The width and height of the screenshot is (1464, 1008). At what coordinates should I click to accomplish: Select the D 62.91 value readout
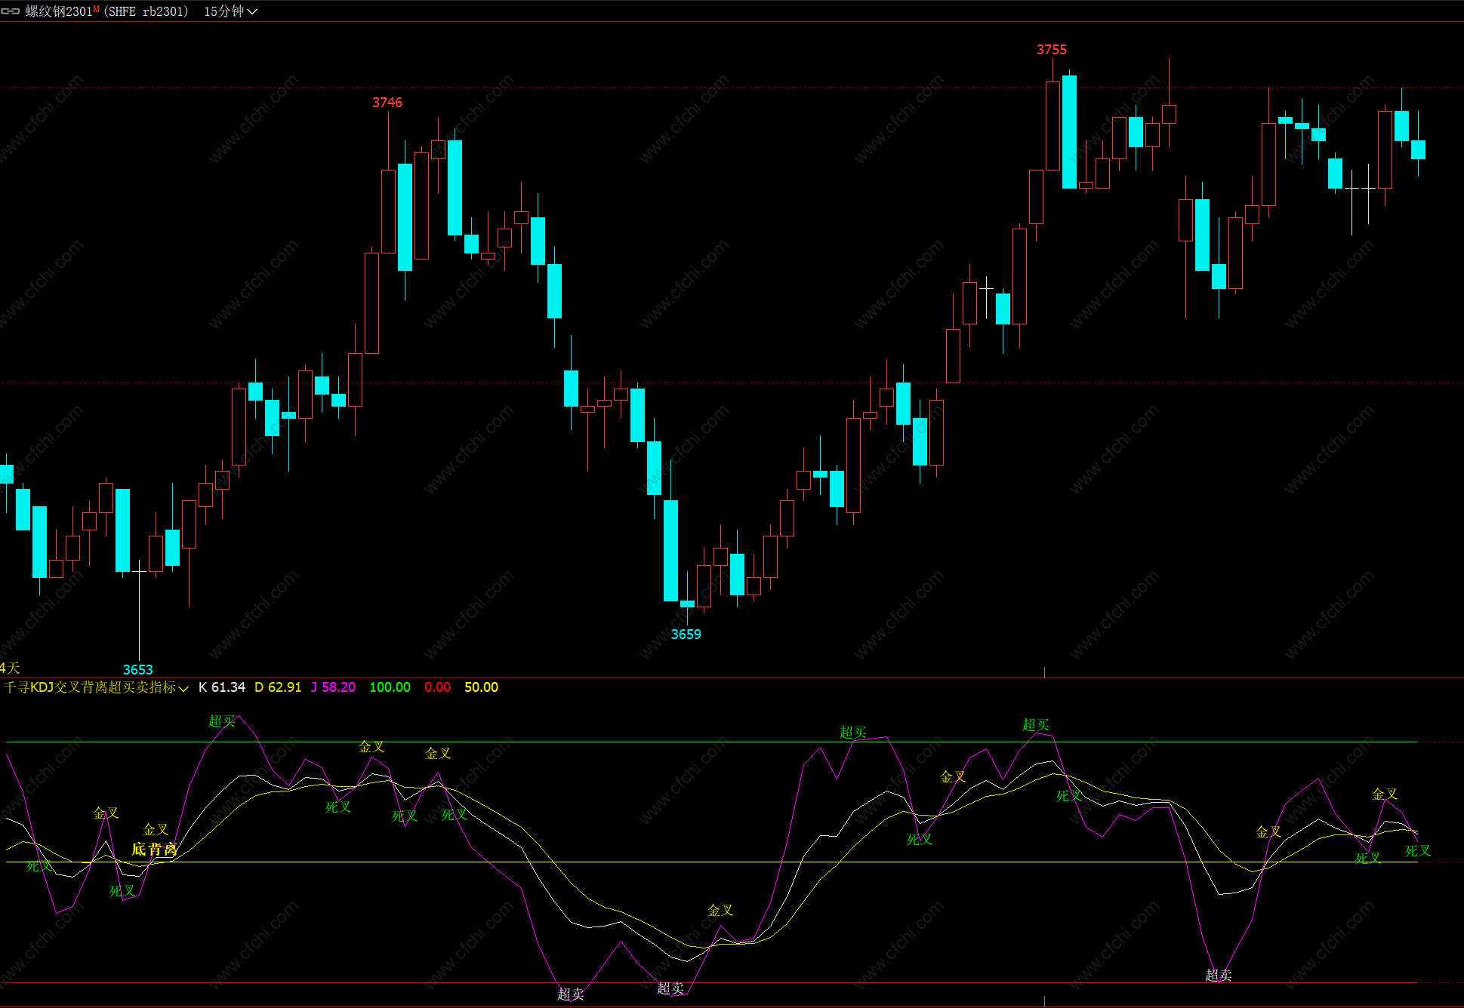pos(278,687)
